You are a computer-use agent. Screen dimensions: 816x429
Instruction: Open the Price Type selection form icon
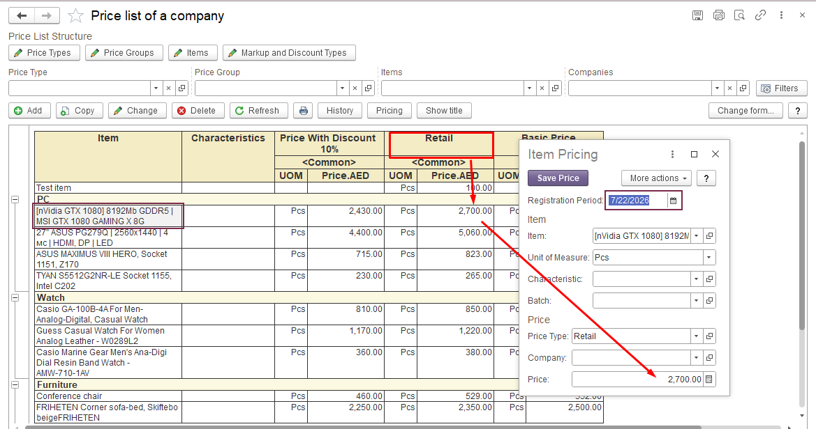pyautogui.click(x=181, y=88)
